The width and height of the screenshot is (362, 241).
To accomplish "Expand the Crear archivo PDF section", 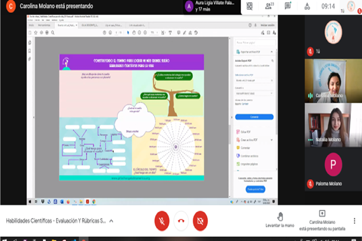I will pos(271,140).
